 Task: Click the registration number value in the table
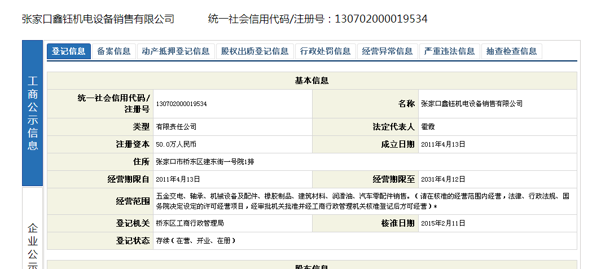pyautogui.click(x=181, y=104)
